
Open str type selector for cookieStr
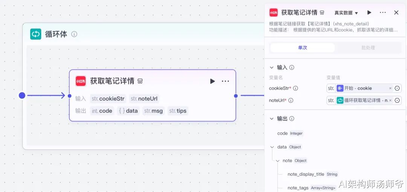point(331,88)
